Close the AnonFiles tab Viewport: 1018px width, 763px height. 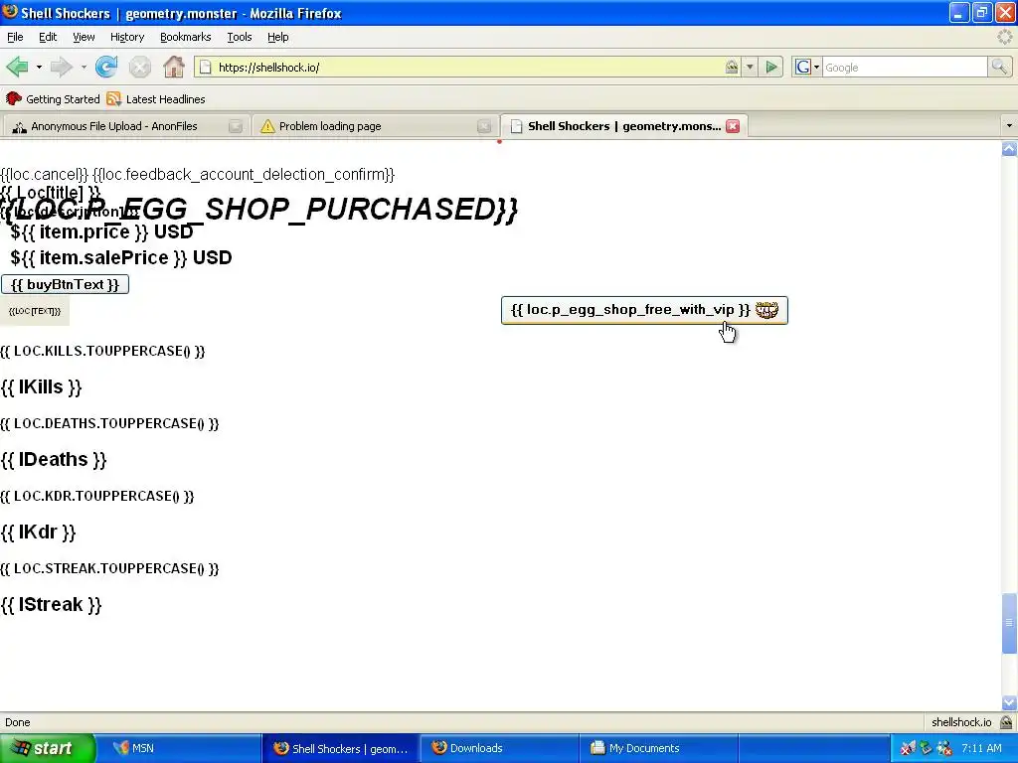(x=236, y=126)
